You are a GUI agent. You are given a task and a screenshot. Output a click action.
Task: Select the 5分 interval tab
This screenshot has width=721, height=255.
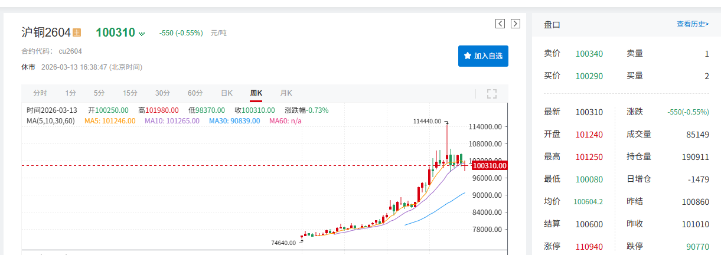[x=99, y=93]
